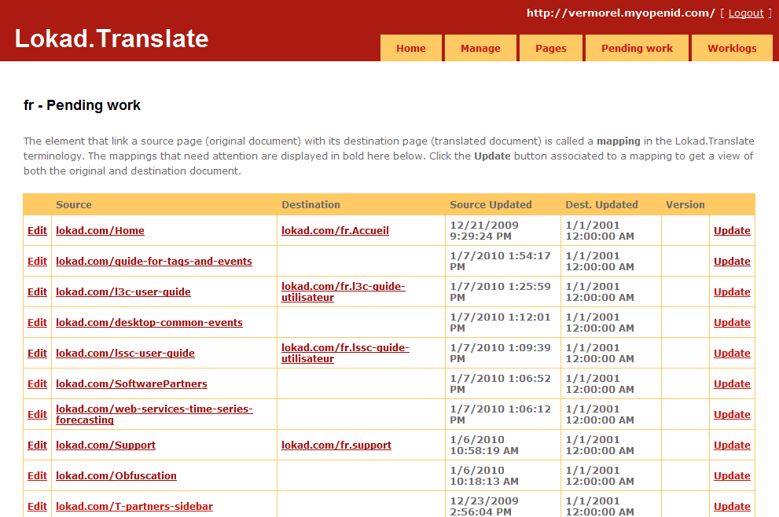Click the Source Updated column header

pyautogui.click(x=491, y=204)
